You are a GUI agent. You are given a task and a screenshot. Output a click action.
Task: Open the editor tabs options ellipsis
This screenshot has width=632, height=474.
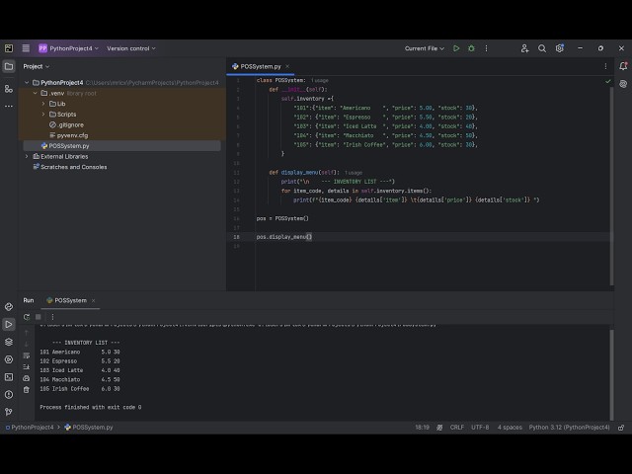click(605, 66)
